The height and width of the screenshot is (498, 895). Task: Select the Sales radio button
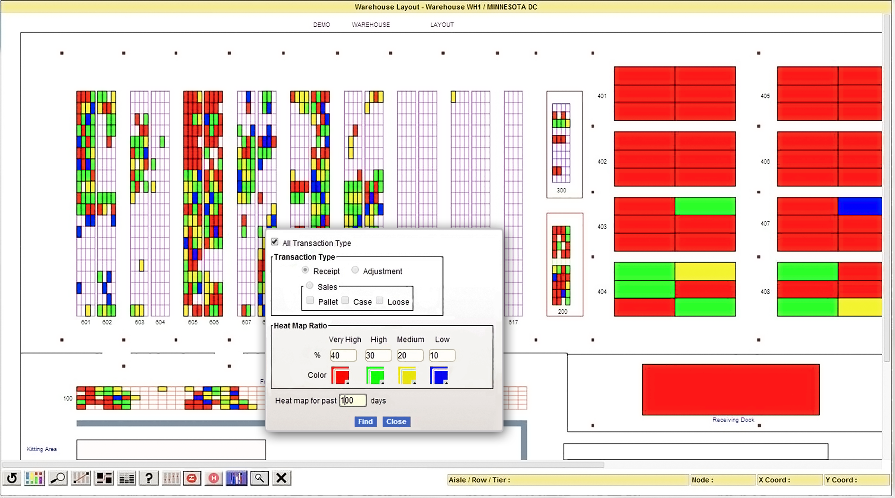tap(310, 286)
